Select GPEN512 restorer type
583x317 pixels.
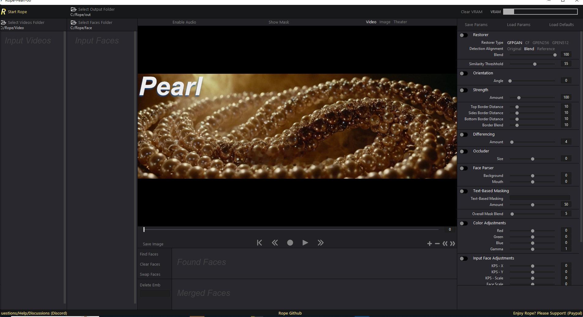click(x=560, y=43)
